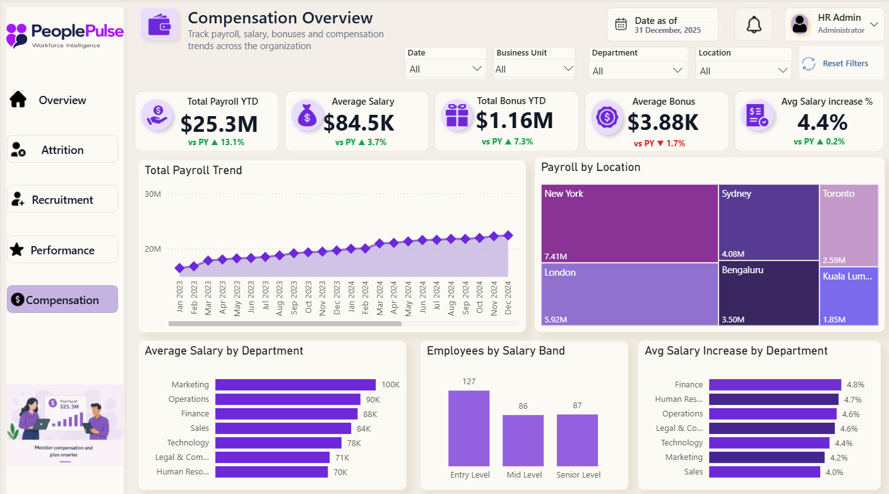This screenshot has width=889, height=494.
Task: Click the Reset Filters link
Action: (x=845, y=64)
